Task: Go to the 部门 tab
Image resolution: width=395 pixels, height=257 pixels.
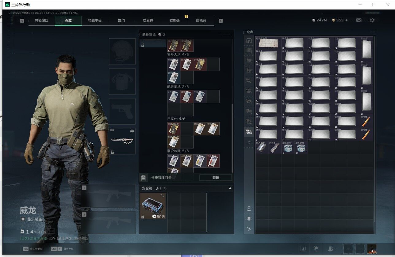Action: (x=121, y=21)
